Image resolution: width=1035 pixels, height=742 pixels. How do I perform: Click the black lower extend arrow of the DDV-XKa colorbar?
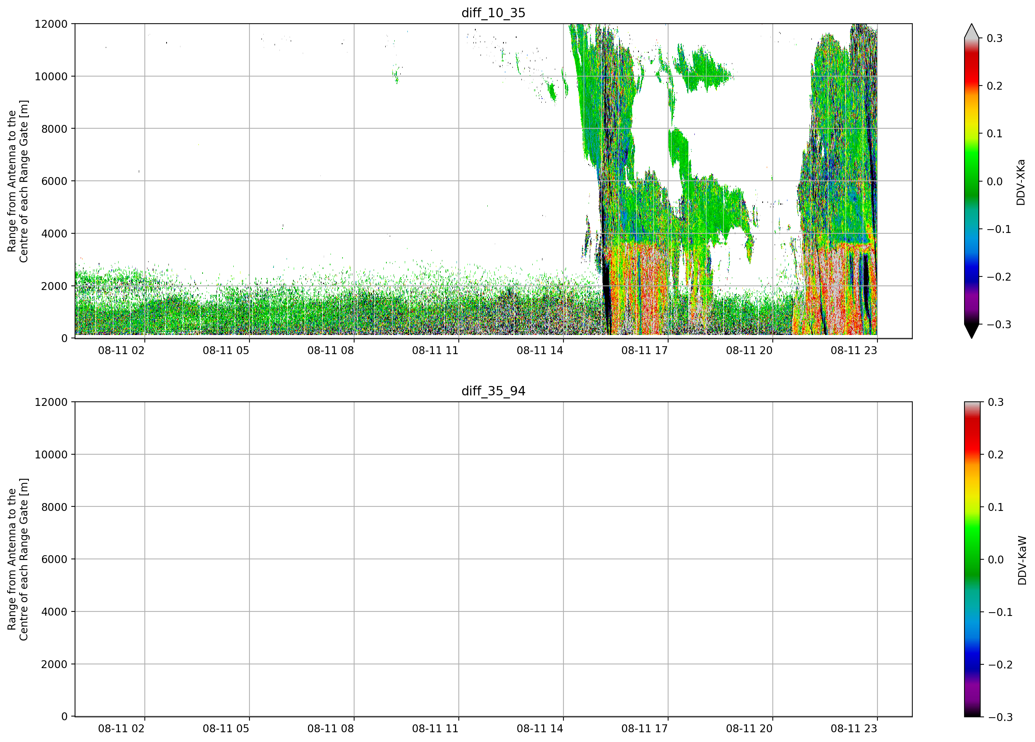(x=972, y=331)
